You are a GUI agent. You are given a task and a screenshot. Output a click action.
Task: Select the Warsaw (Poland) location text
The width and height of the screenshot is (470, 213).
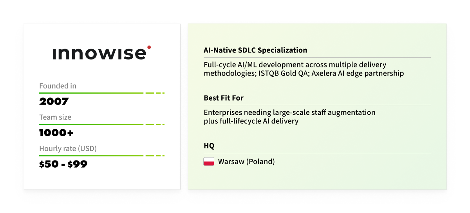(246, 162)
